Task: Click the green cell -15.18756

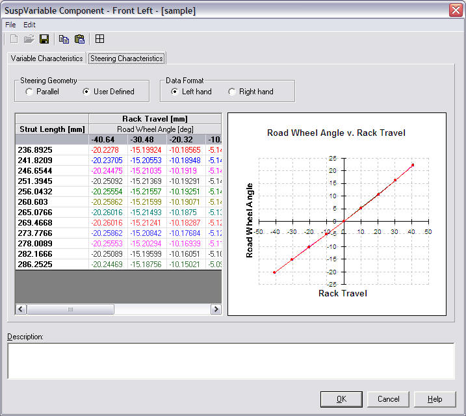Action: tap(147, 264)
